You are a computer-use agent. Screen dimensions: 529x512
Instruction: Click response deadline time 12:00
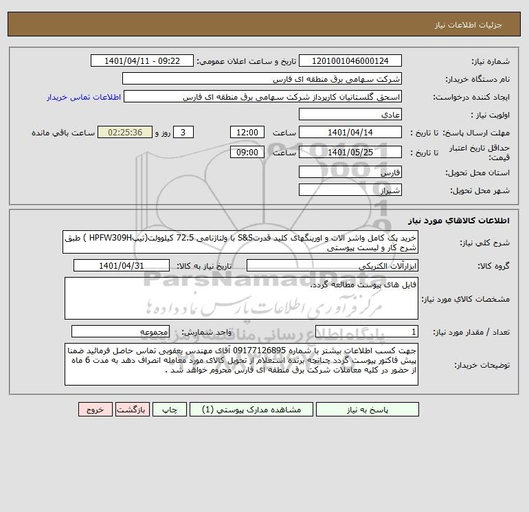coord(247,133)
